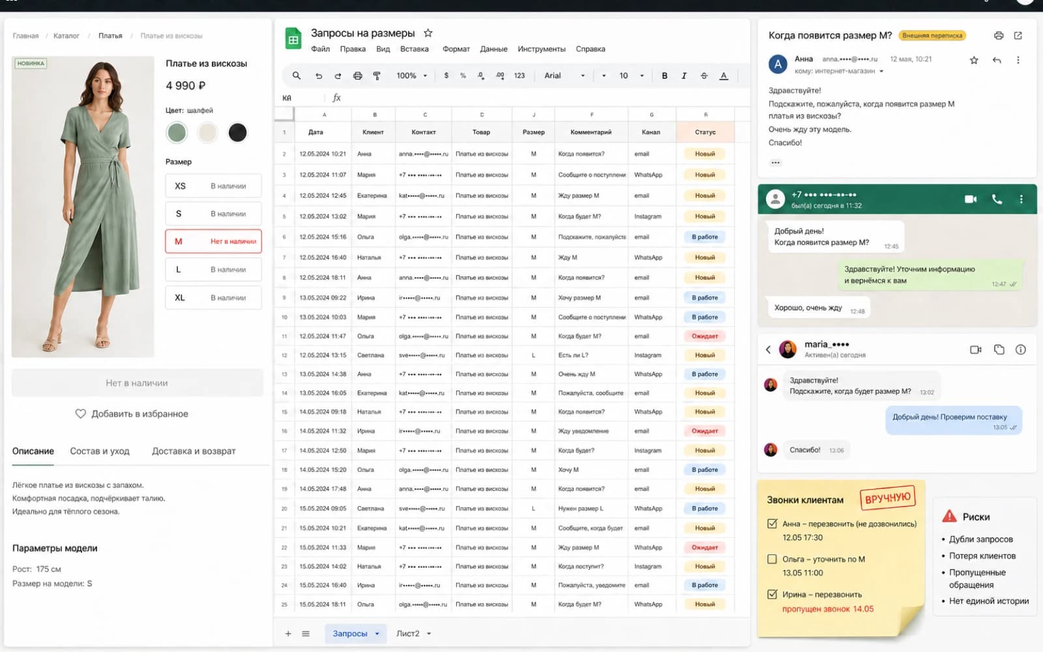Image resolution: width=1043 pixels, height=652 pixels.
Task: Switch to the 'Доставка и возврат' tab
Action: (194, 451)
